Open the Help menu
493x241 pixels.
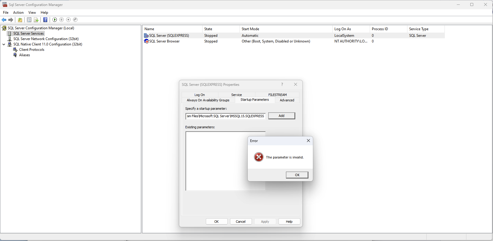click(x=44, y=13)
